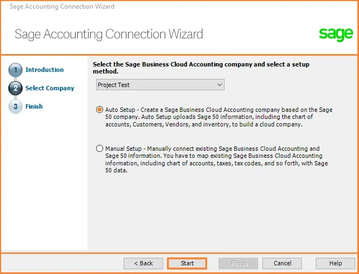Click the 'Select the Sage Business Cloud Accounting company' heading
Screen dimensions: 359x274
coord(201,68)
